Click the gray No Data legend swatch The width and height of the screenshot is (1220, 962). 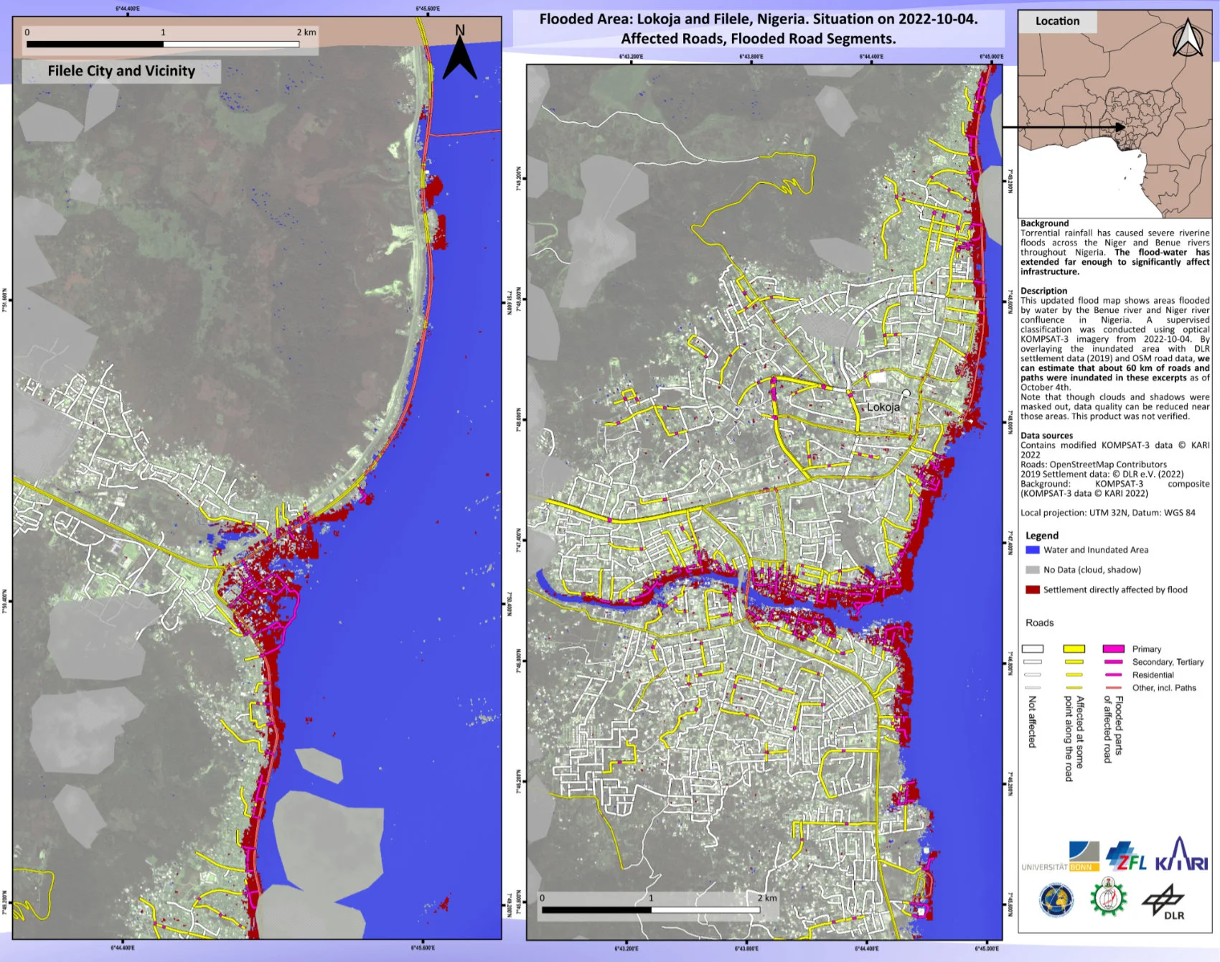pyautogui.click(x=1033, y=570)
